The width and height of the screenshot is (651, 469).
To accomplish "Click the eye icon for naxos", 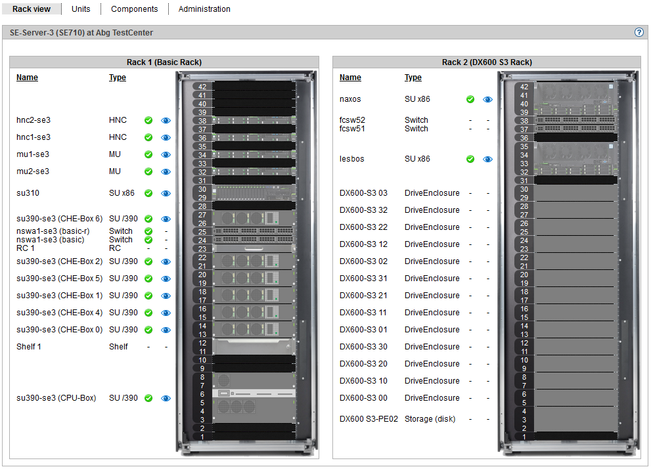I will point(487,100).
